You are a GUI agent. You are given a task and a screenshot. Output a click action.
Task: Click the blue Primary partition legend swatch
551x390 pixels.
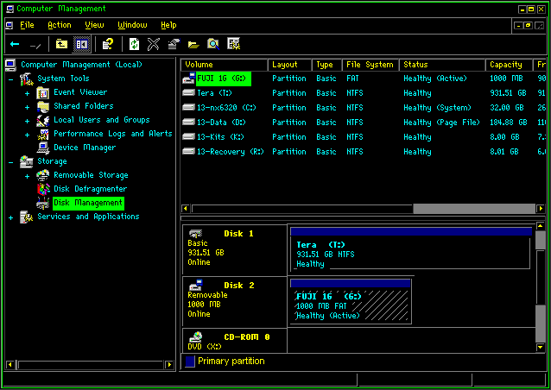coord(190,362)
